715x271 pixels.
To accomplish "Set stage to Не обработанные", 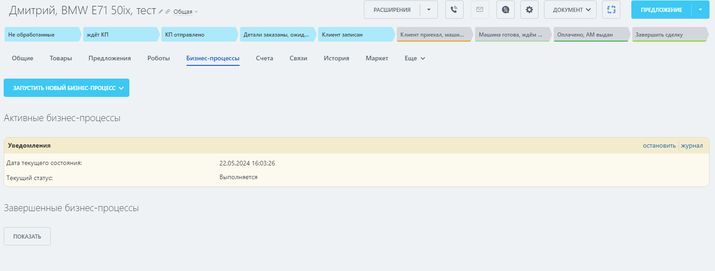I will click(x=43, y=35).
